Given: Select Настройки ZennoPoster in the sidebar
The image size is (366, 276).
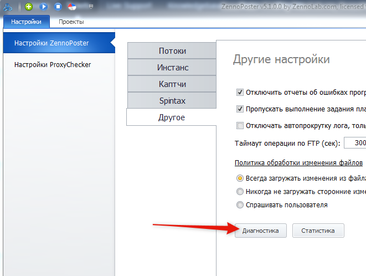Looking at the screenshot, I should point(59,43).
